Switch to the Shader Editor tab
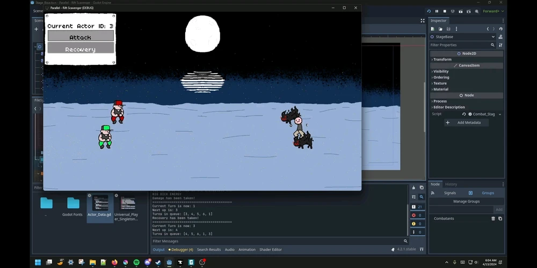Image resolution: width=537 pixels, height=268 pixels. coord(271,250)
